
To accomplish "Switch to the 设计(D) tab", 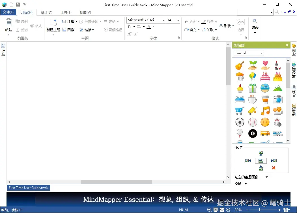I will tap(46, 12).
